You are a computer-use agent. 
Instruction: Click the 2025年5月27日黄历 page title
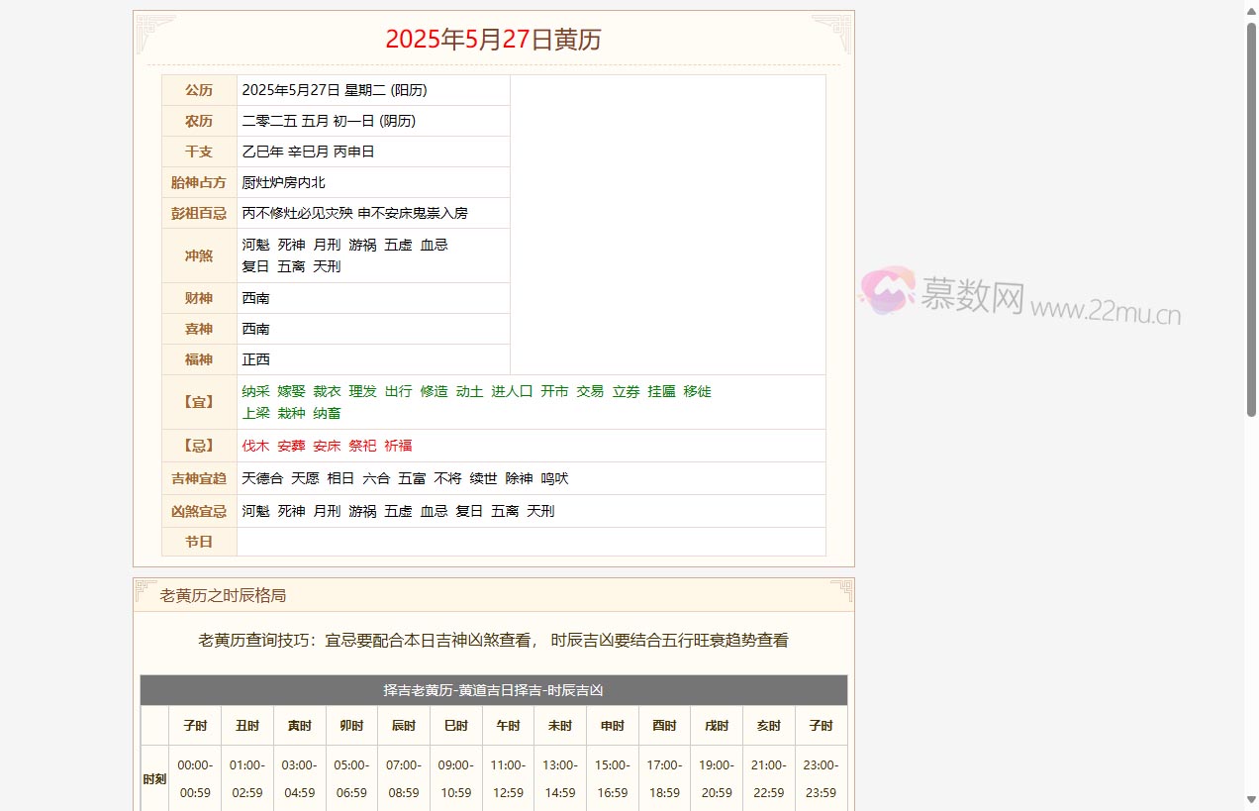pyautogui.click(x=493, y=40)
